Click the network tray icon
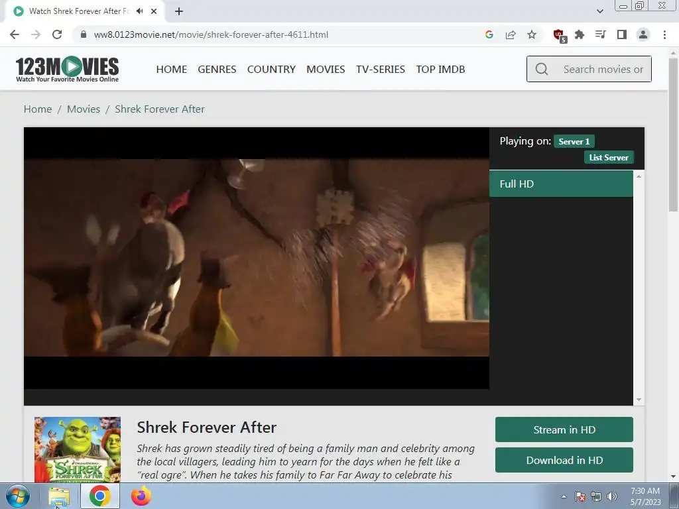 [596, 497]
